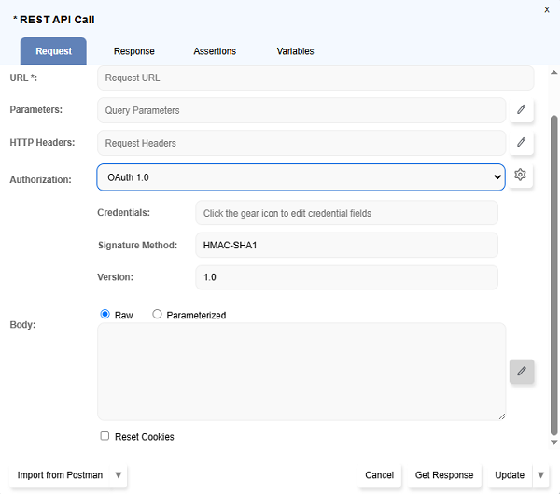Click the Get Response button
The height and width of the screenshot is (494, 560).
(x=444, y=475)
